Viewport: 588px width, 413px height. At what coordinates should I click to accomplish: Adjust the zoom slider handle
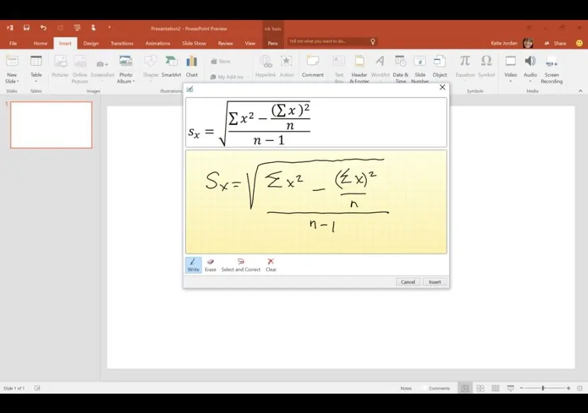[x=543, y=388]
